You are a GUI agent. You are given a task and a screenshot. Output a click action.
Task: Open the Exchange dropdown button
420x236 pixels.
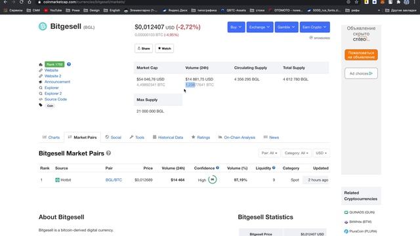pyautogui.click(x=260, y=27)
